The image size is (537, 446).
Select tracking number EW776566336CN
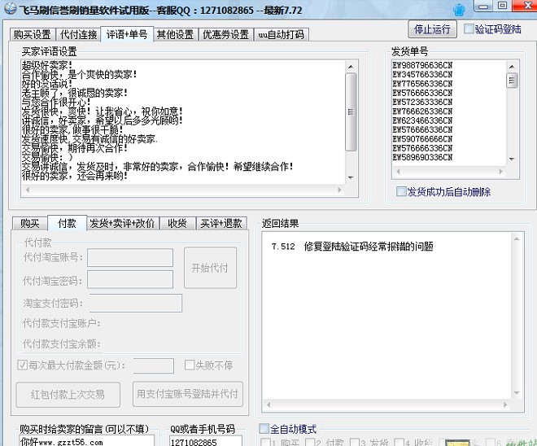[x=422, y=84]
